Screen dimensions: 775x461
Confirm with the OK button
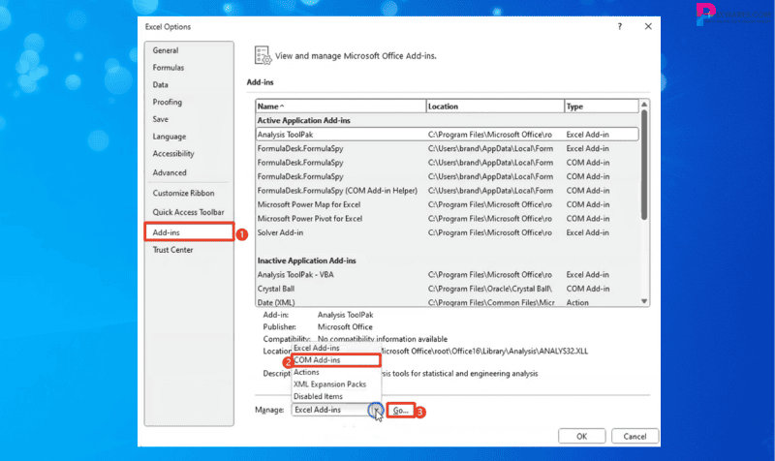tap(581, 436)
